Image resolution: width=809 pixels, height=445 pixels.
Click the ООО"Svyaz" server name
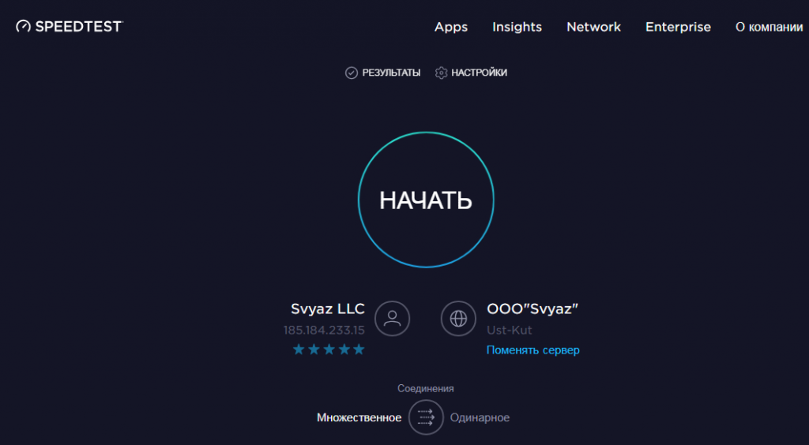click(x=532, y=309)
